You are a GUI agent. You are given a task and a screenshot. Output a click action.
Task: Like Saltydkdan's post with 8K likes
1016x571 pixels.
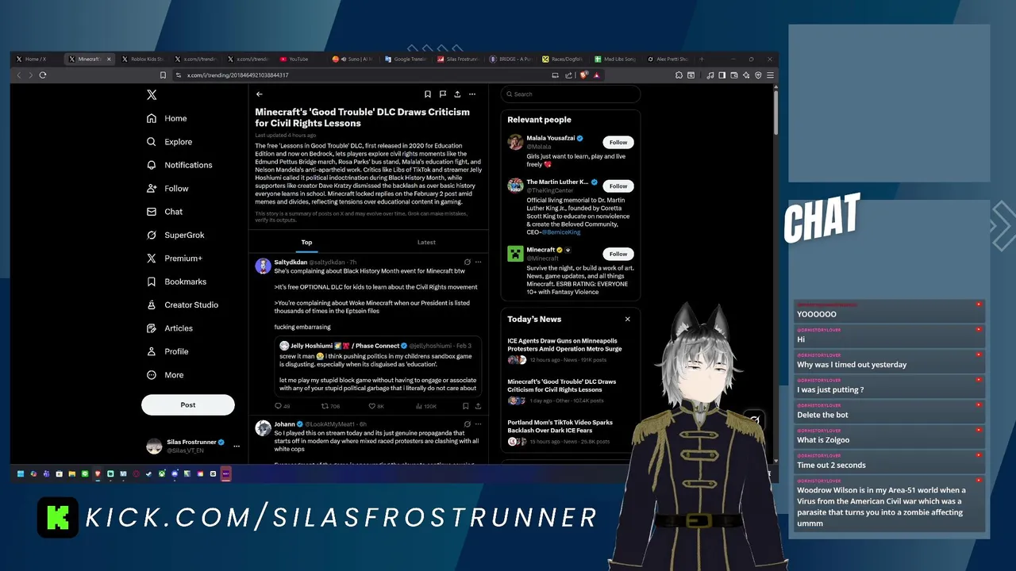tap(376, 406)
